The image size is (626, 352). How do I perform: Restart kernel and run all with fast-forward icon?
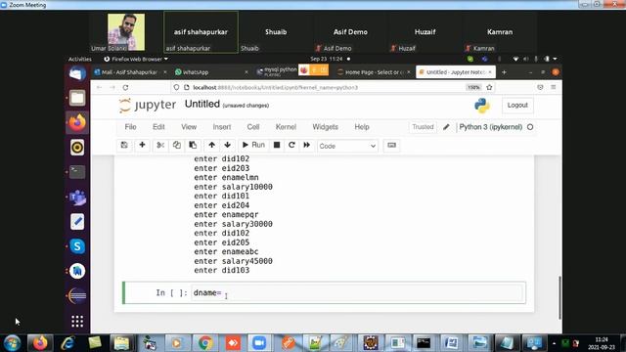tap(306, 146)
